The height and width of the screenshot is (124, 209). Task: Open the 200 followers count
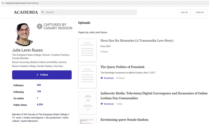(x=39, y=85)
